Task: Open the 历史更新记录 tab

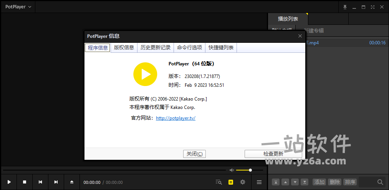Action: pyautogui.click(x=156, y=48)
